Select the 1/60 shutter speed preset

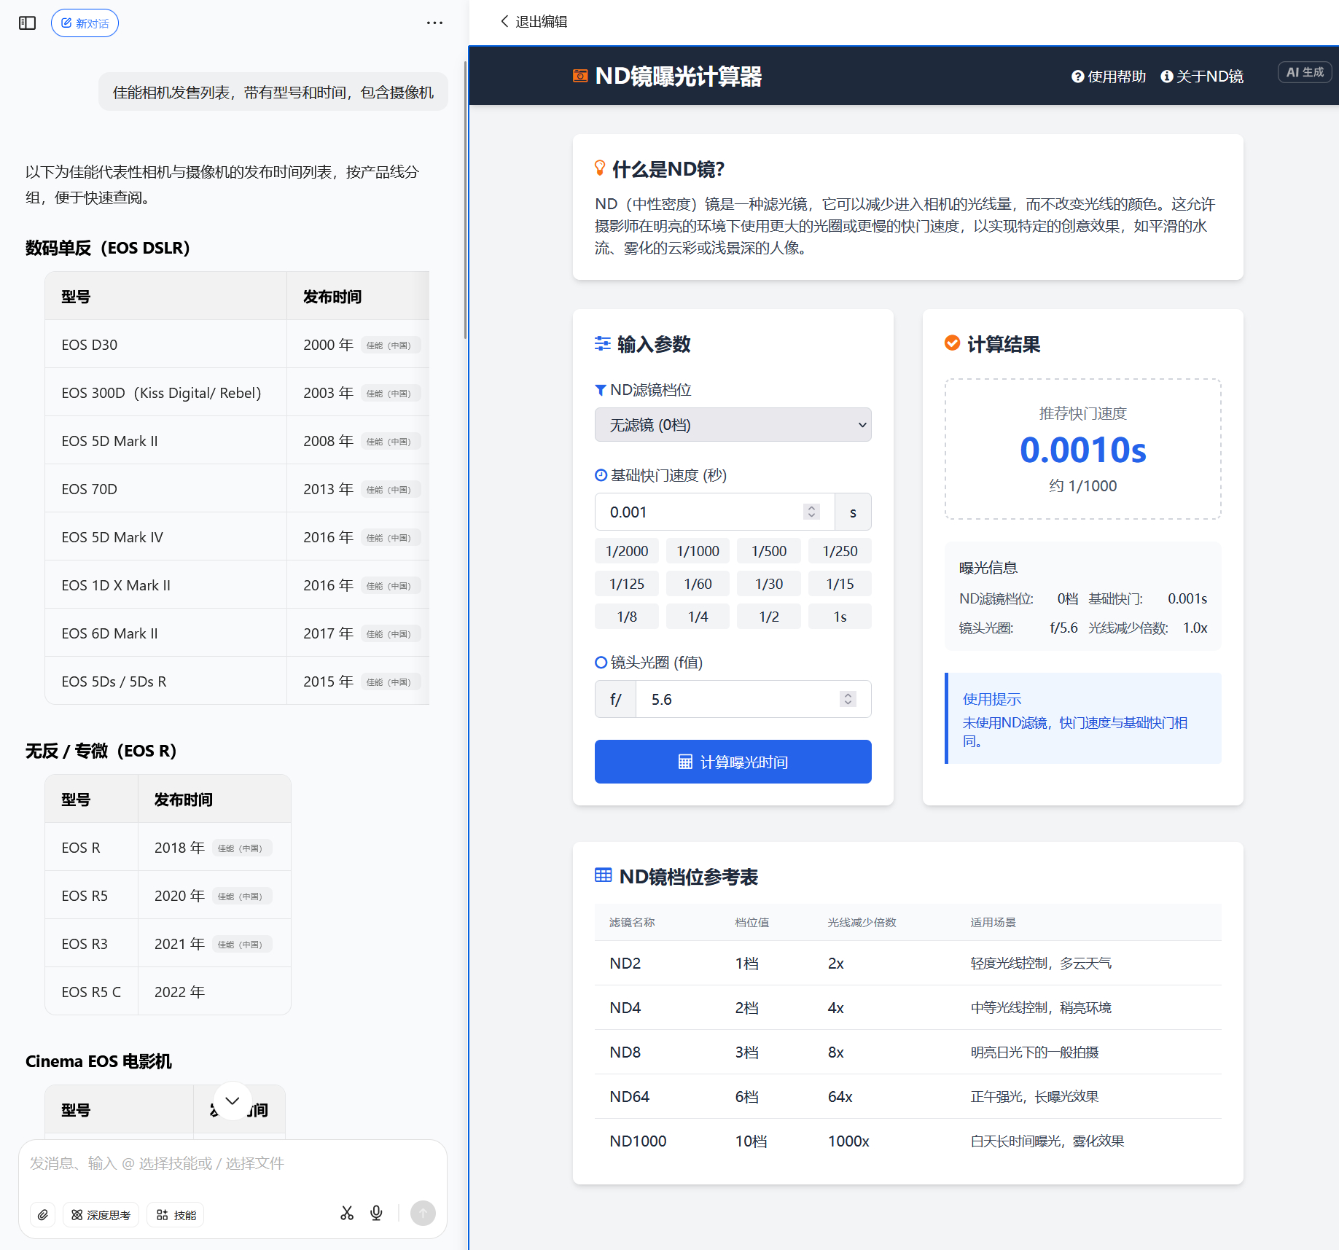698,584
